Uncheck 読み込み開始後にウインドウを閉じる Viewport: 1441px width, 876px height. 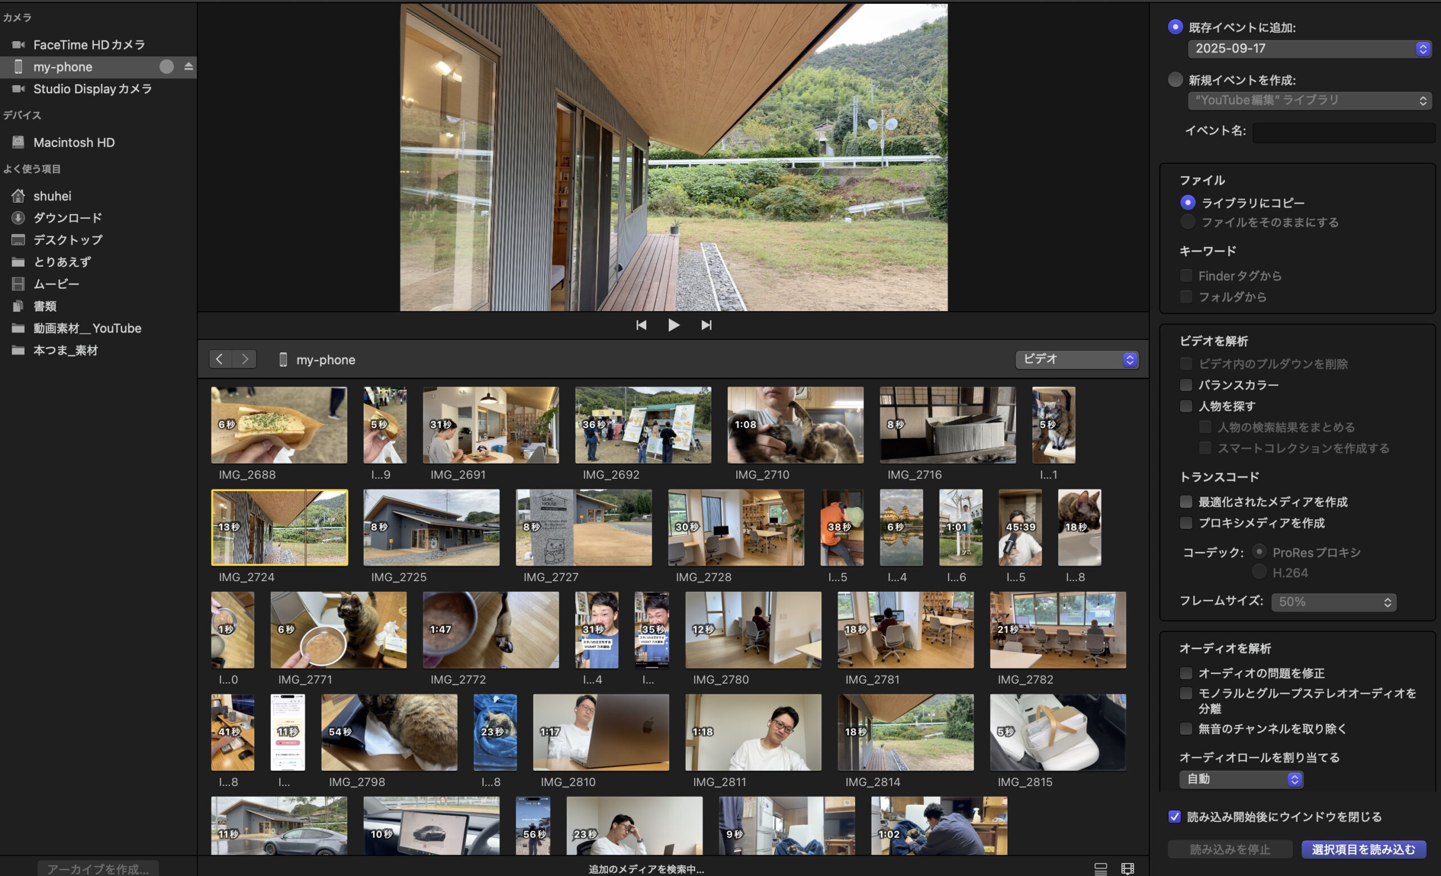(x=1174, y=816)
